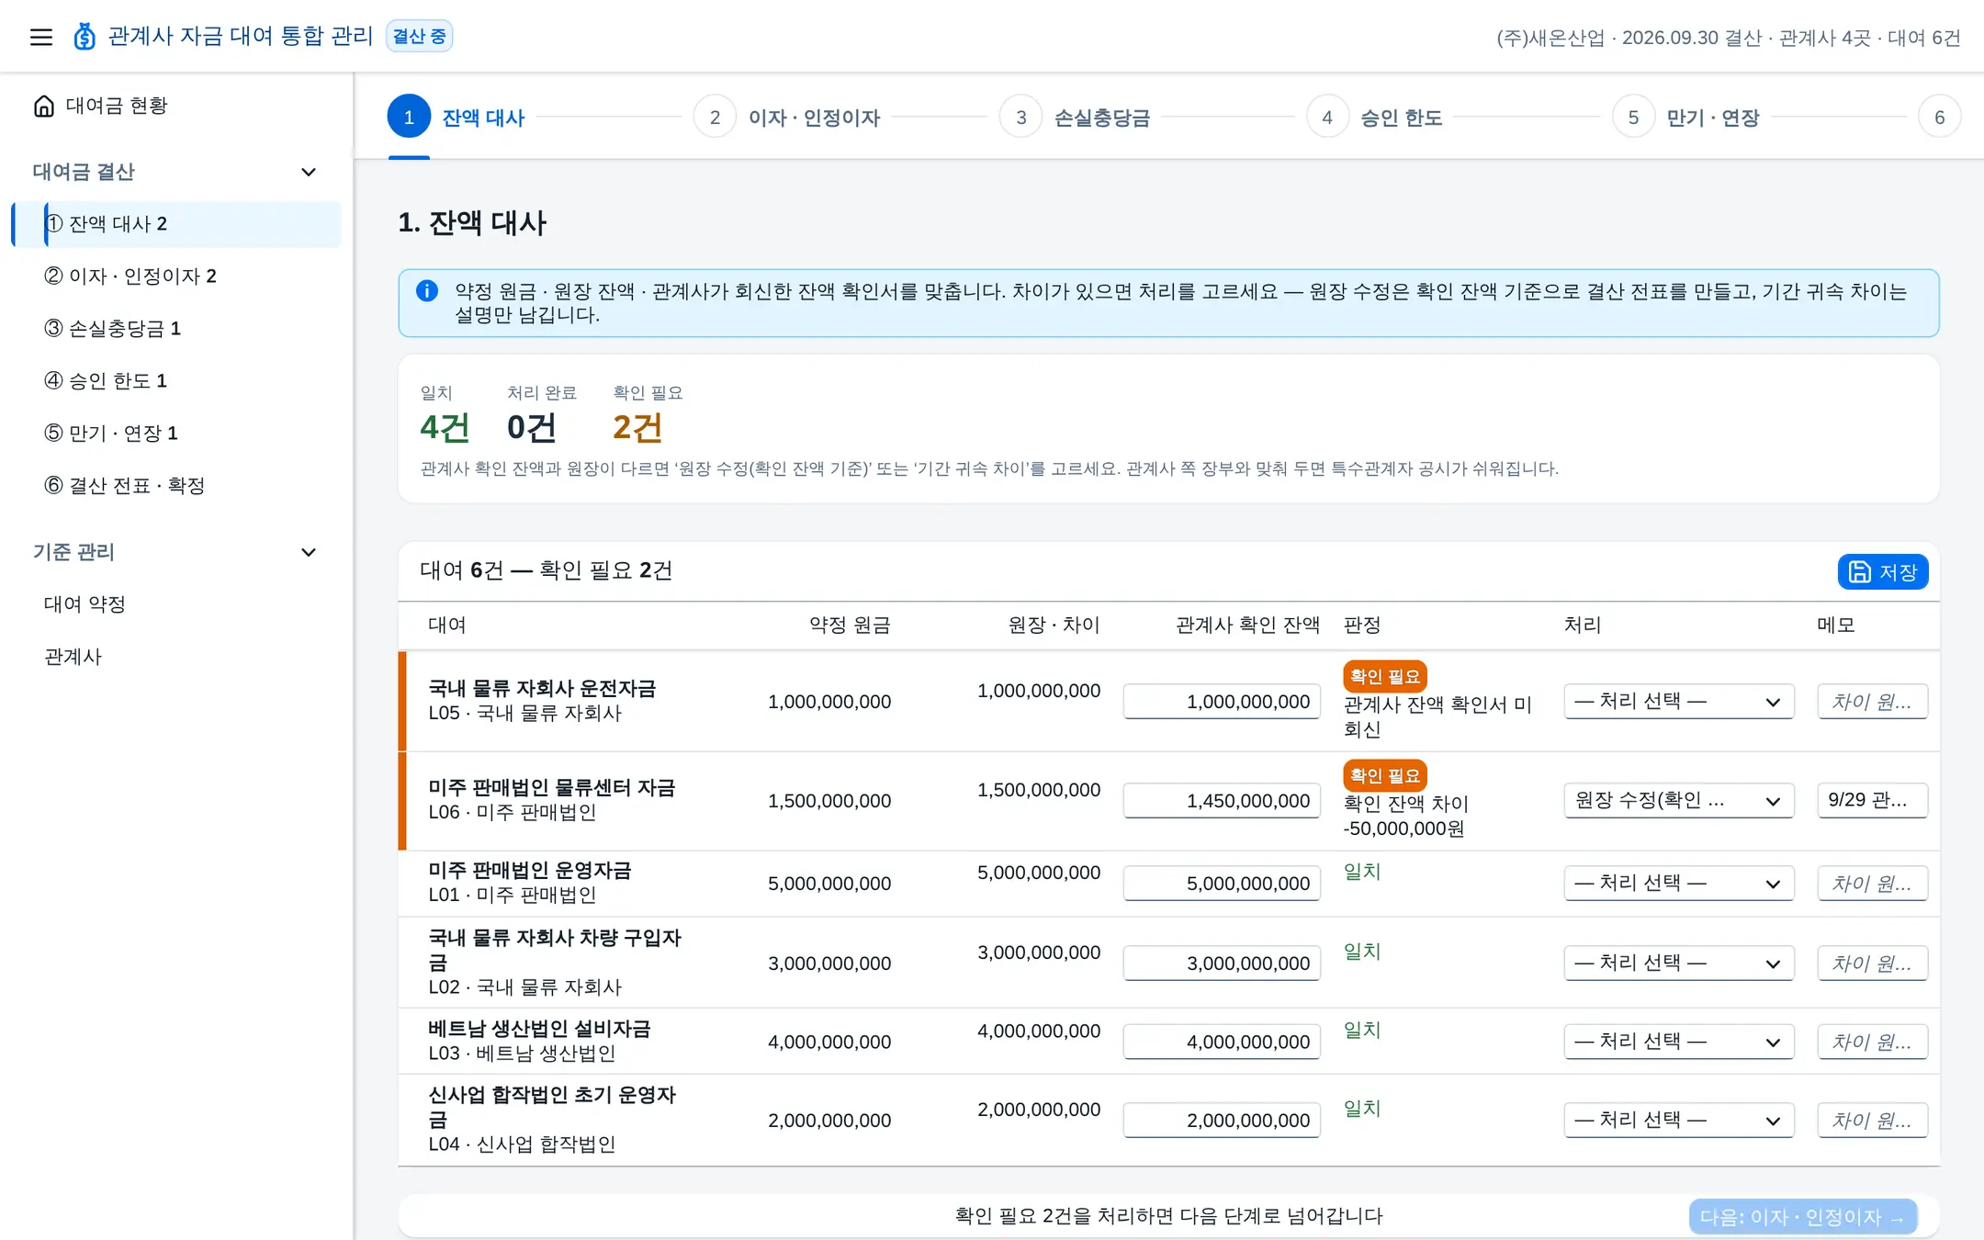Click step 5 circle 만기·연장
The image size is (1984, 1240).
[x=1633, y=117]
